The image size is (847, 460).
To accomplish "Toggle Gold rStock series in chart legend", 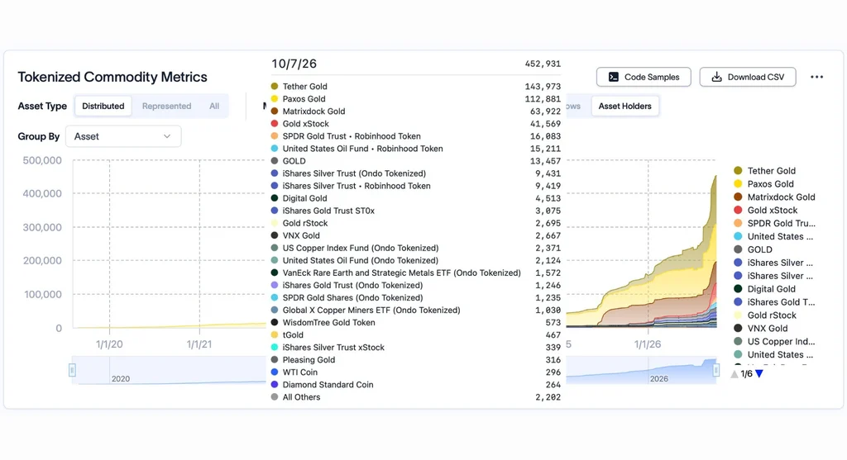I will [x=765, y=315].
